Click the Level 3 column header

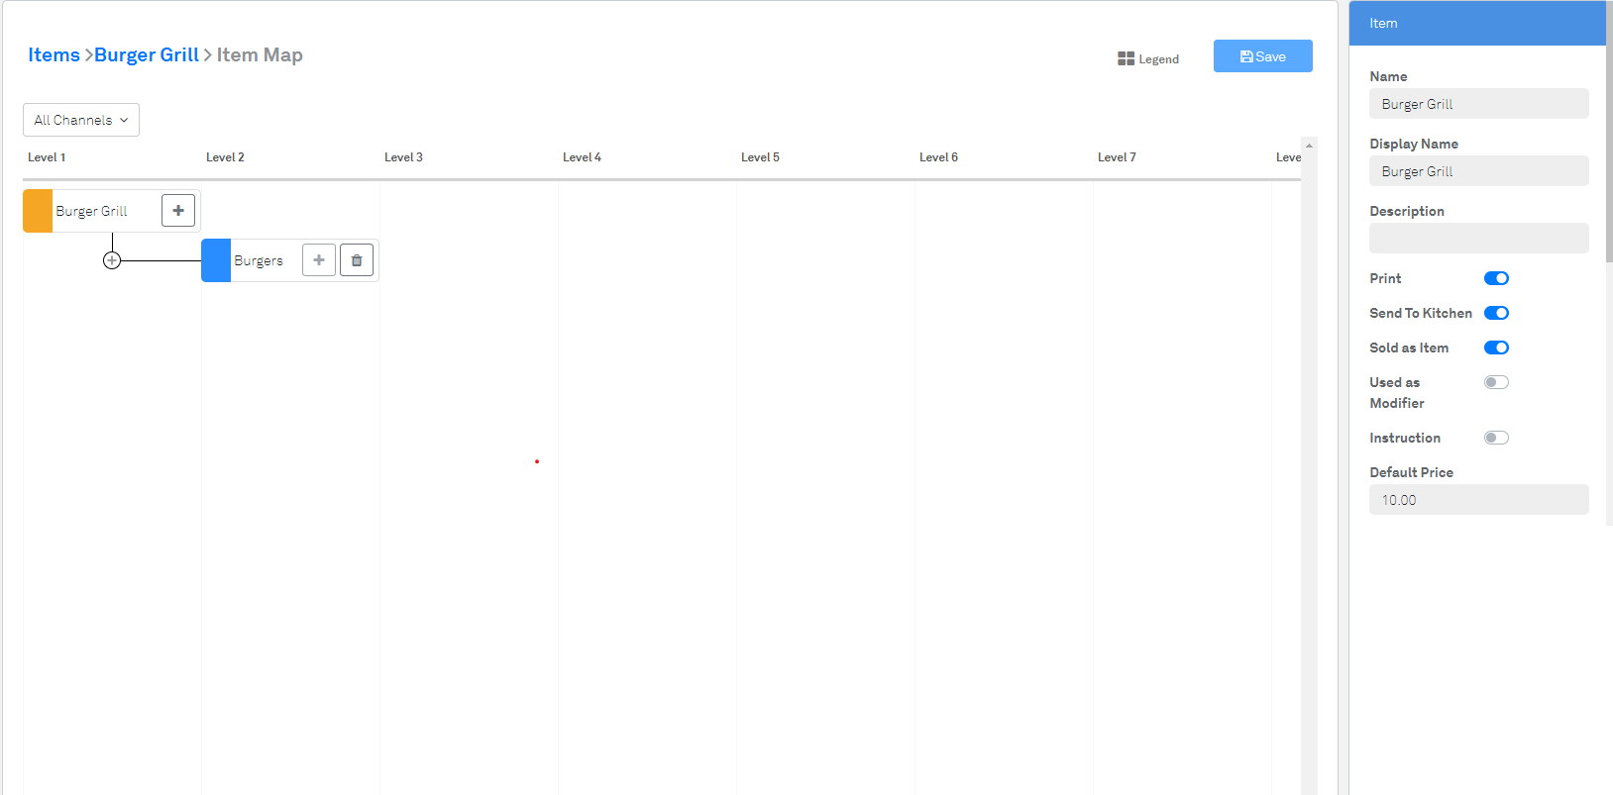point(403,157)
